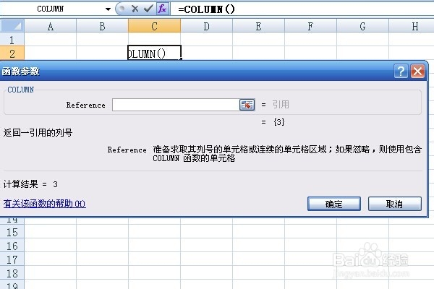Click the Name Box showing COLUMN
Screen dimensions: 434x289
click(x=51, y=9)
